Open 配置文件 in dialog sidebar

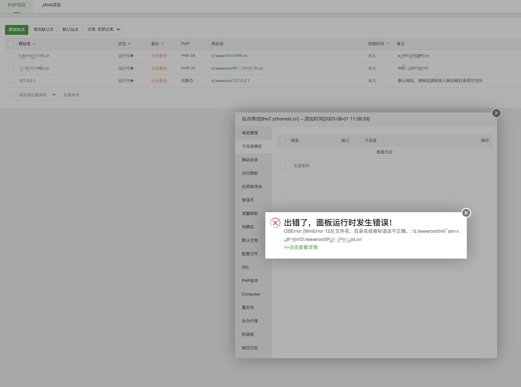[x=254, y=254]
